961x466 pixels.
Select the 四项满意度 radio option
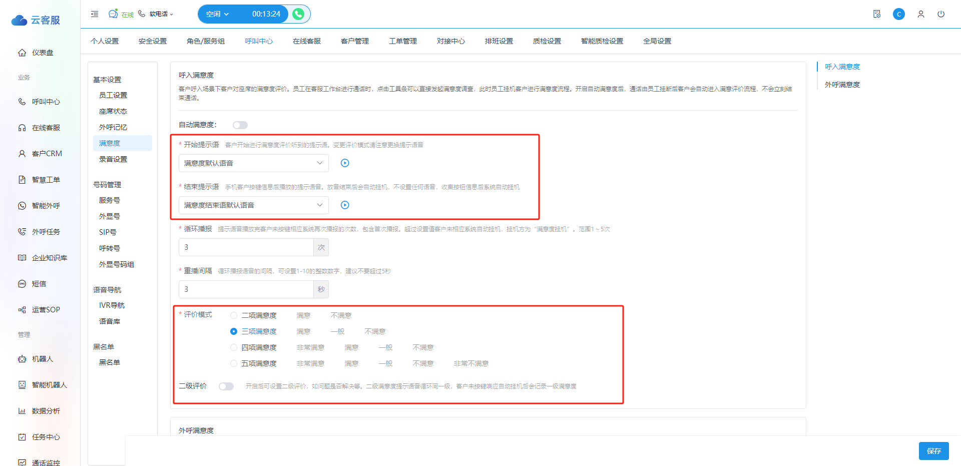point(234,347)
